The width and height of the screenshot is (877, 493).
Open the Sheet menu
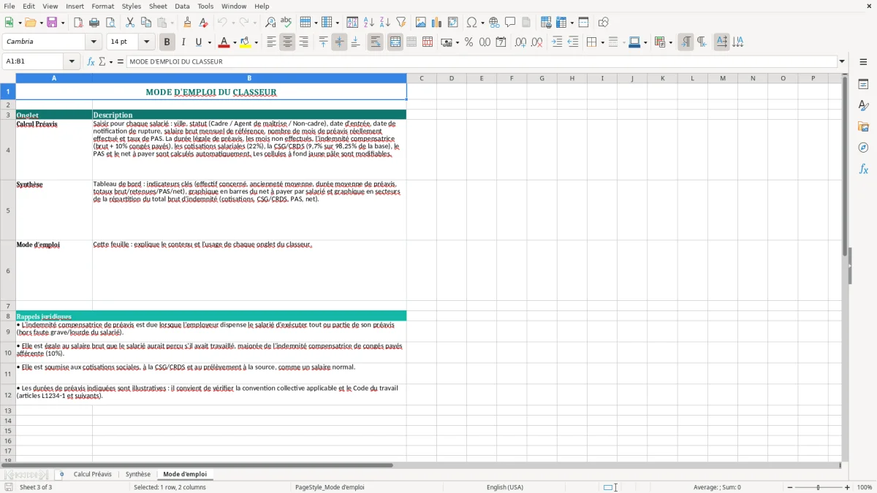tap(158, 6)
